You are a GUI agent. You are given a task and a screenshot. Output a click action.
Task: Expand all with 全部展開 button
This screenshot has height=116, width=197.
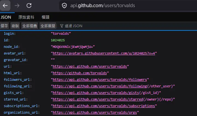click(x=48, y=26)
